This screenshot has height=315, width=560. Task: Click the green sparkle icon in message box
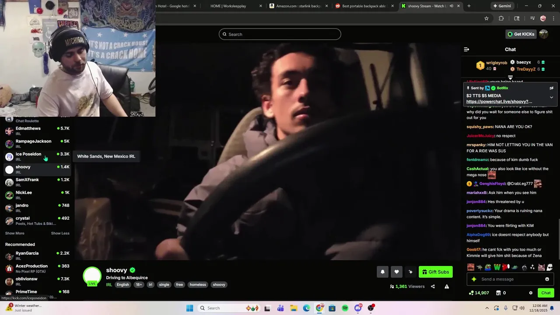coord(474,279)
